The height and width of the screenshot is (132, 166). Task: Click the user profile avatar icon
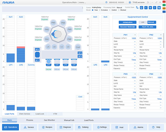pos(130,2)
